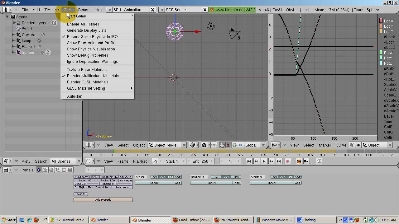Screen dimensions: 399x224
Task: Click the Bounds button
Action: click(x=81, y=194)
